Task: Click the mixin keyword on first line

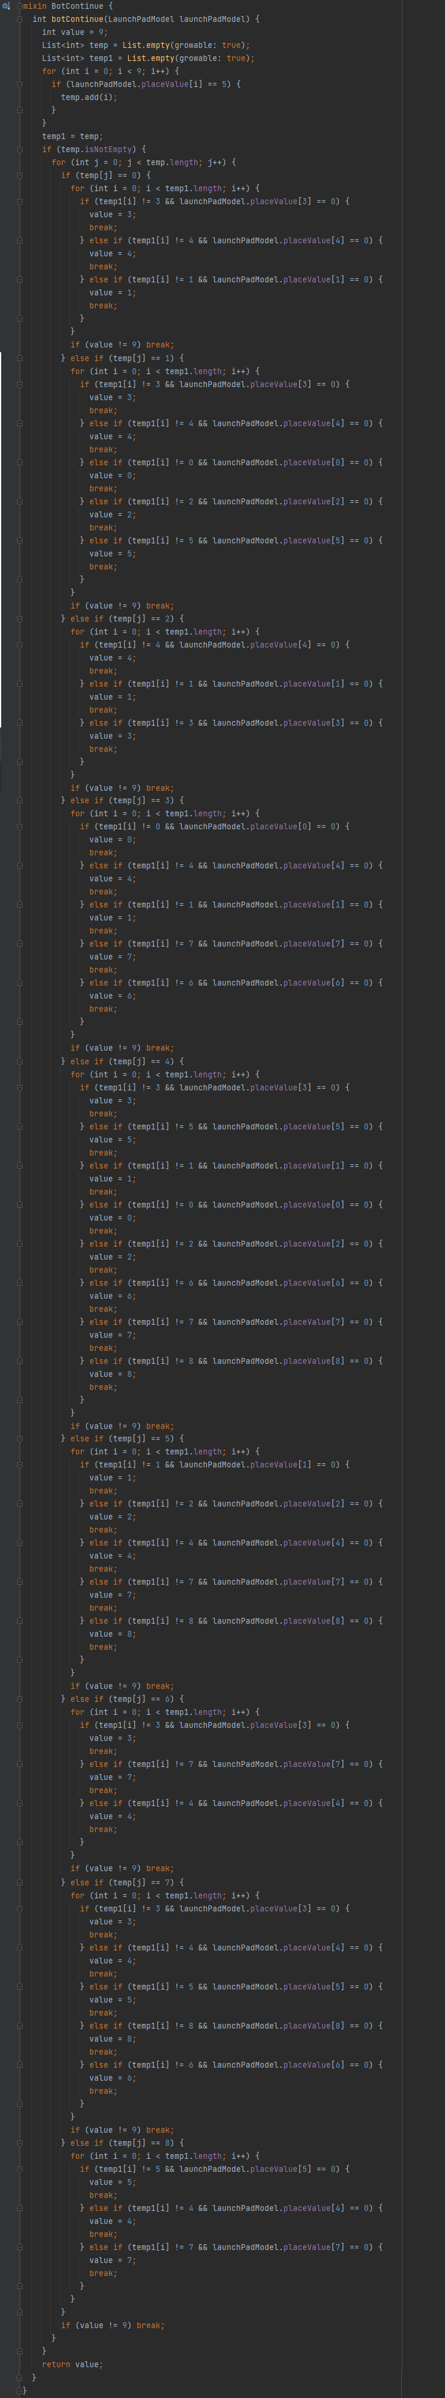Action: pos(34,5)
